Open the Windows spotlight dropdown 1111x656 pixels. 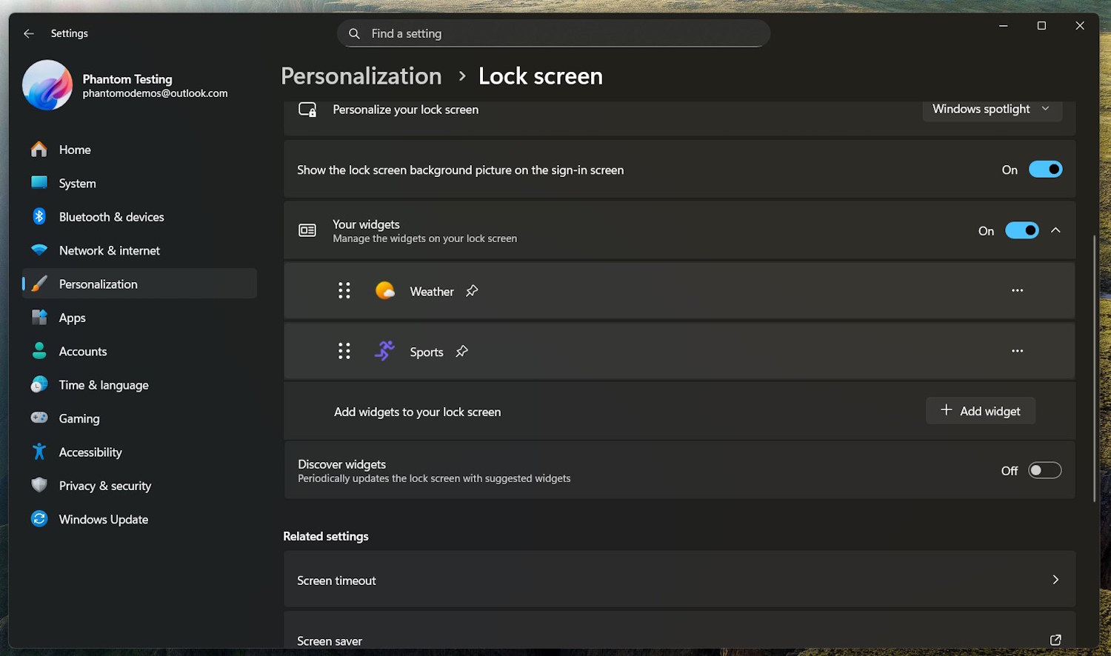[x=992, y=109]
